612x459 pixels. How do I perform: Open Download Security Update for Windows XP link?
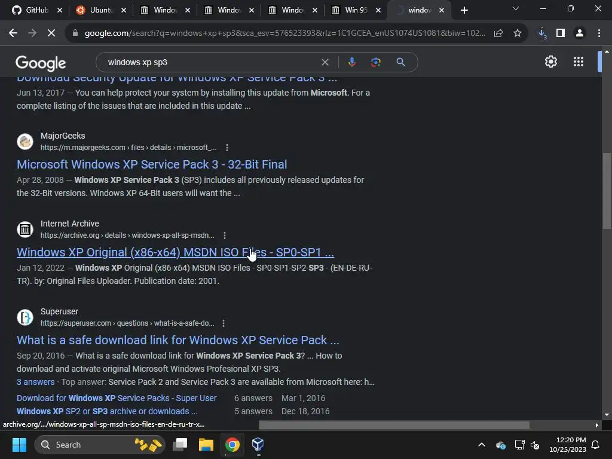point(177,79)
